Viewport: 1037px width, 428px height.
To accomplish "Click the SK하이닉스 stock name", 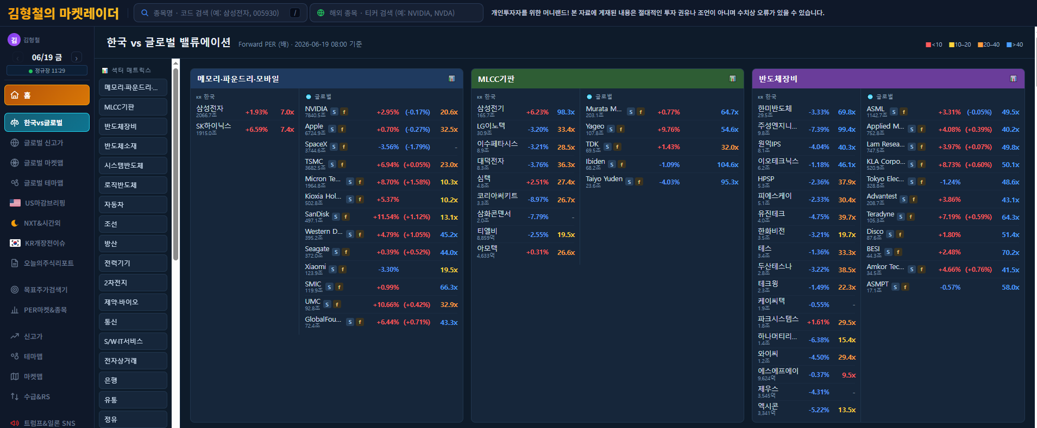I will point(213,126).
